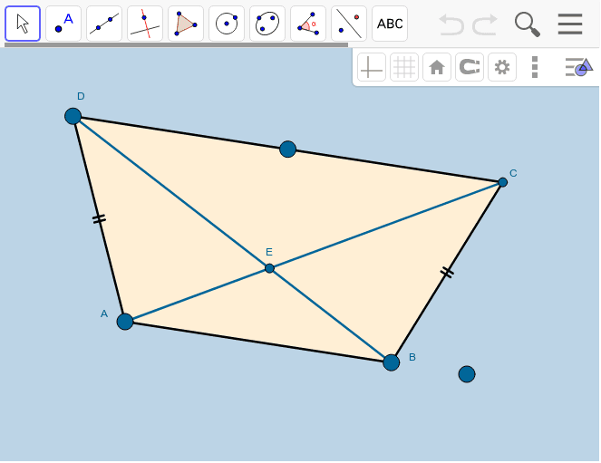Pick the Reflect about line tool
Image resolution: width=601 pixels, height=463 pixels.
pyautogui.click(x=349, y=24)
